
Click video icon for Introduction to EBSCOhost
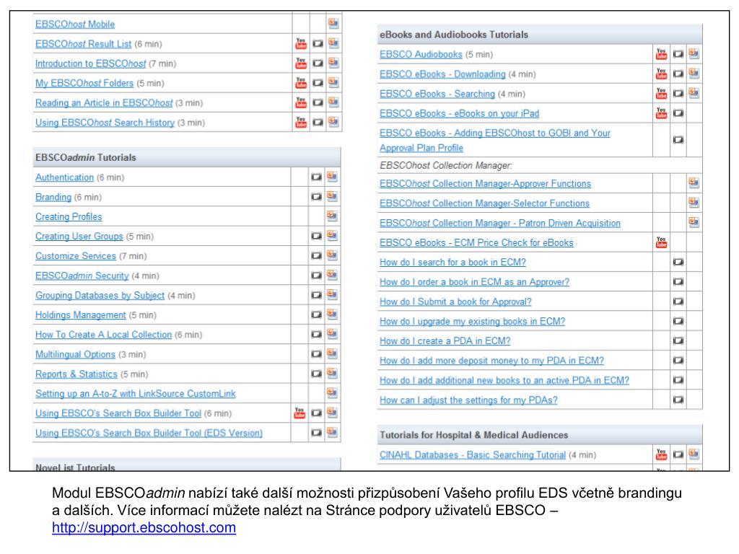pos(318,63)
